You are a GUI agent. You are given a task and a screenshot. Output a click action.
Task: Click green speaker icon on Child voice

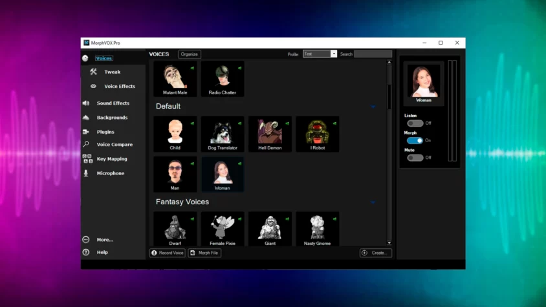pos(192,123)
